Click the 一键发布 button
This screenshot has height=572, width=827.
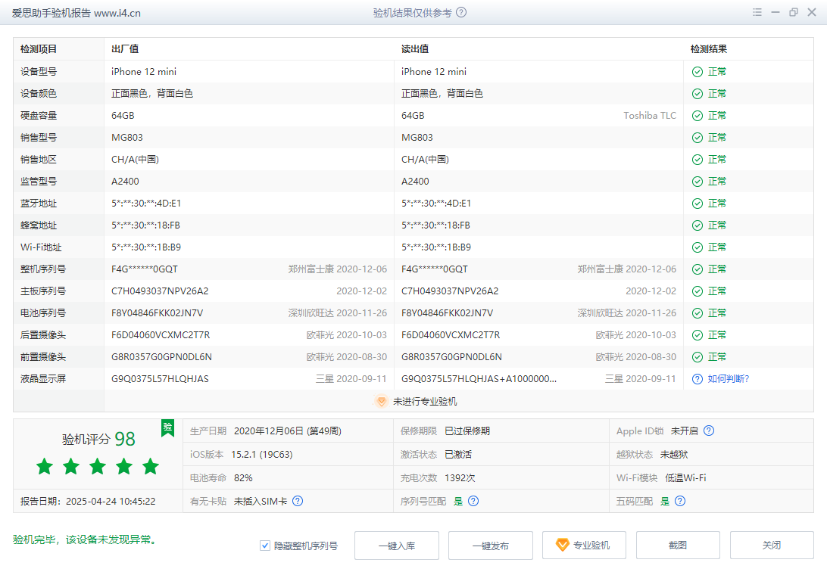coord(491,546)
